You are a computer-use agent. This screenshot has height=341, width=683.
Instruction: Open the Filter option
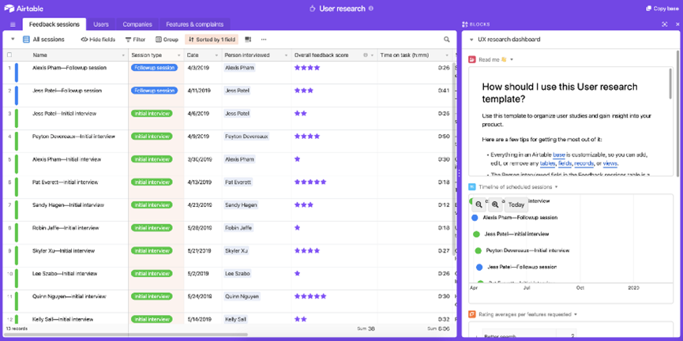pos(135,39)
